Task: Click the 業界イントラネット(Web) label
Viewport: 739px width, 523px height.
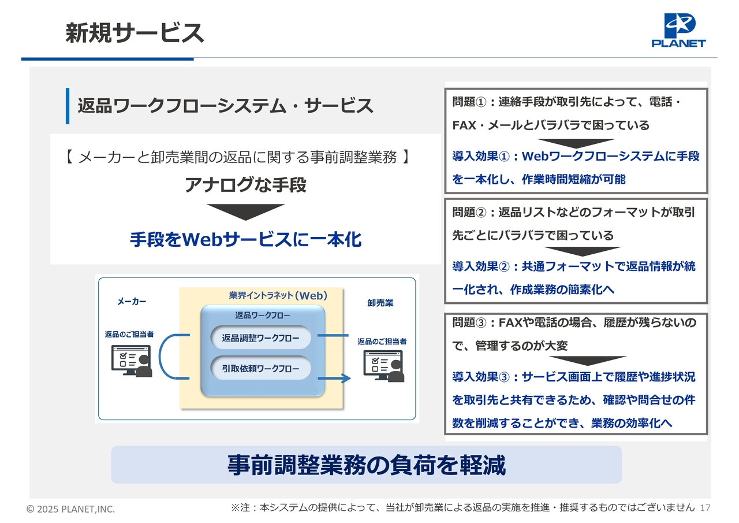Action: point(278,296)
